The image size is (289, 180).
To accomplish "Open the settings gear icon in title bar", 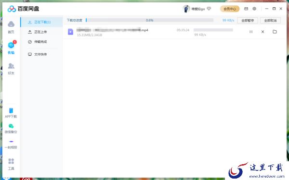I will click(254, 9).
